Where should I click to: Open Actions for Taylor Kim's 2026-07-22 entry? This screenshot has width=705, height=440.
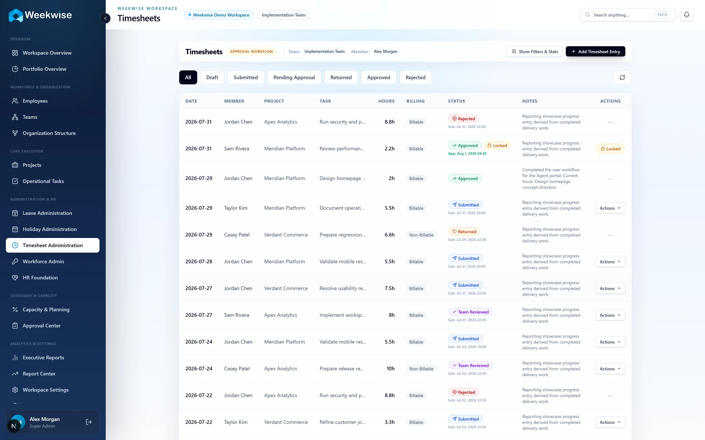(610, 422)
